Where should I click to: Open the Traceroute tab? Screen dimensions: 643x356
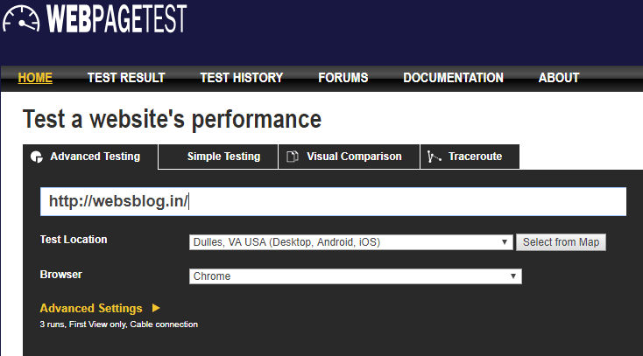pyautogui.click(x=470, y=157)
